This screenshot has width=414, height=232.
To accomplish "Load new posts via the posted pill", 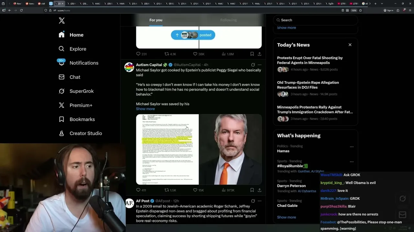I will 193,35.
